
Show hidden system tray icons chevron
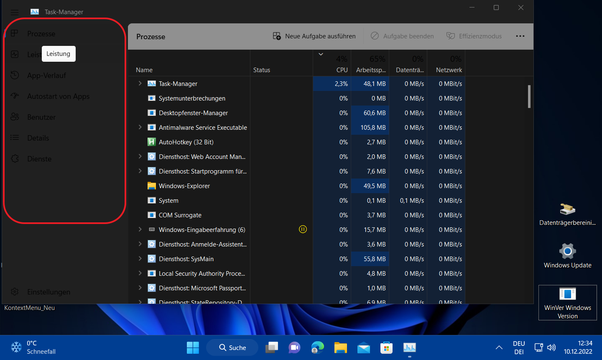(499, 347)
